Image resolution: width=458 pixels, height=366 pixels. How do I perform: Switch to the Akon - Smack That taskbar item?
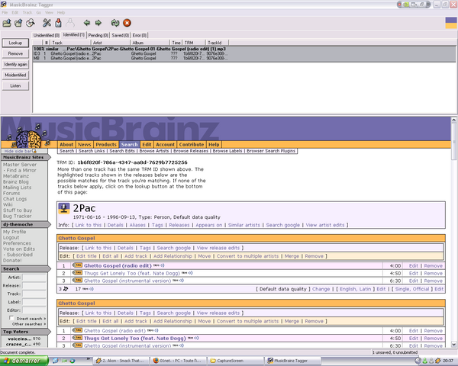tap(121, 361)
